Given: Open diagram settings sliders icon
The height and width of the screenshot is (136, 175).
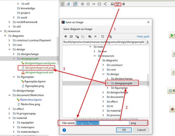Looking at the screenshot, I should pyautogui.click(x=63, y=4).
